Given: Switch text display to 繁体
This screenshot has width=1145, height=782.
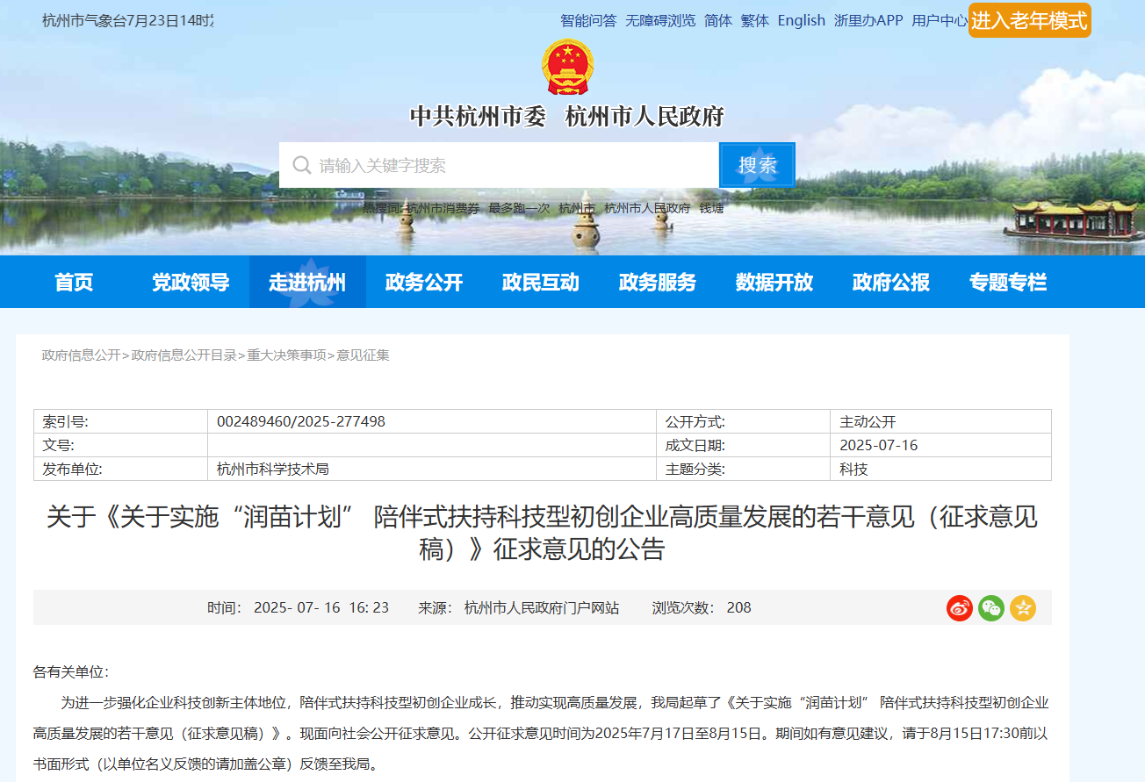Looking at the screenshot, I should click(x=754, y=20).
